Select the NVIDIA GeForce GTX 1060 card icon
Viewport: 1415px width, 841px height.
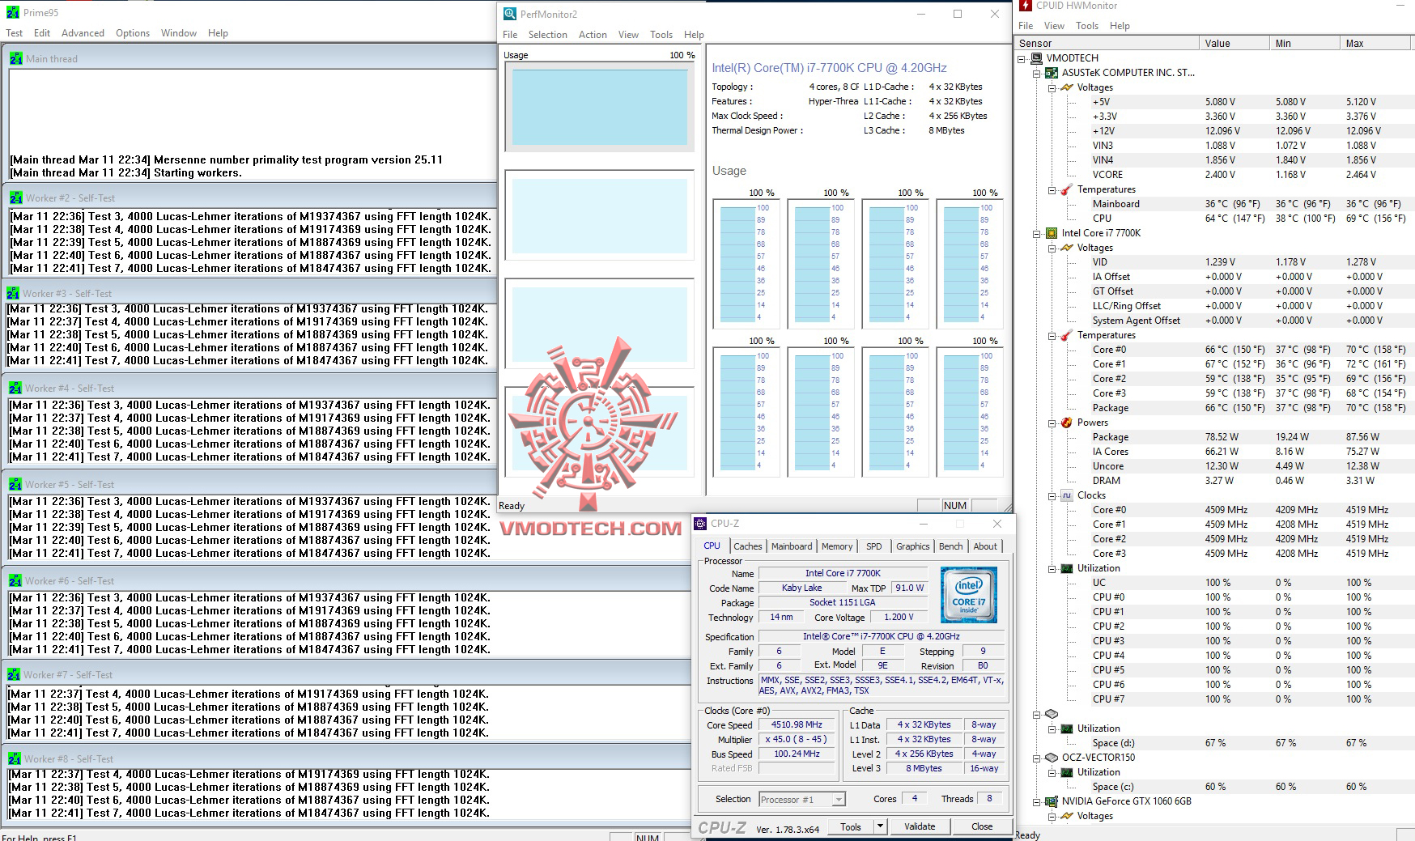point(1052,801)
